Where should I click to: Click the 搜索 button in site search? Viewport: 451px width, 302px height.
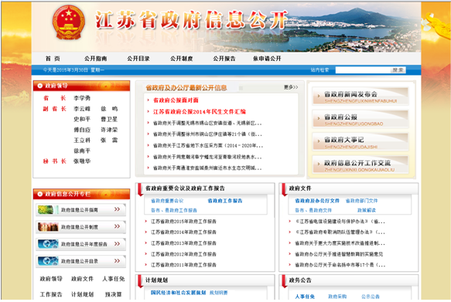point(398,70)
